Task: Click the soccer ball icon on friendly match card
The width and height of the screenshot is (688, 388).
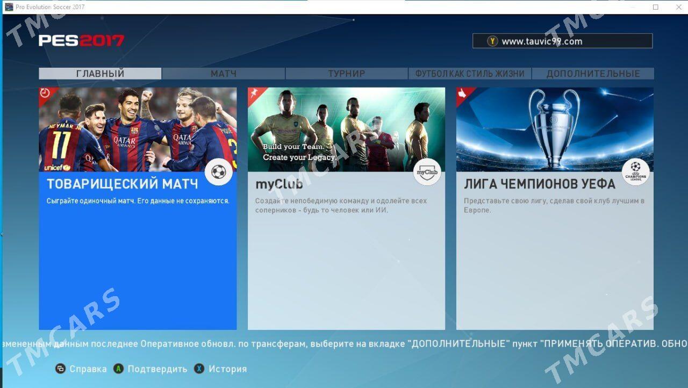Action: pyautogui.click(x=219, y=172)
